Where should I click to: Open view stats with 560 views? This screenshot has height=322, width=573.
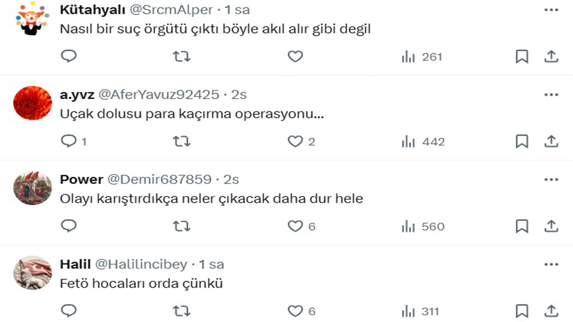pos(423,226)
